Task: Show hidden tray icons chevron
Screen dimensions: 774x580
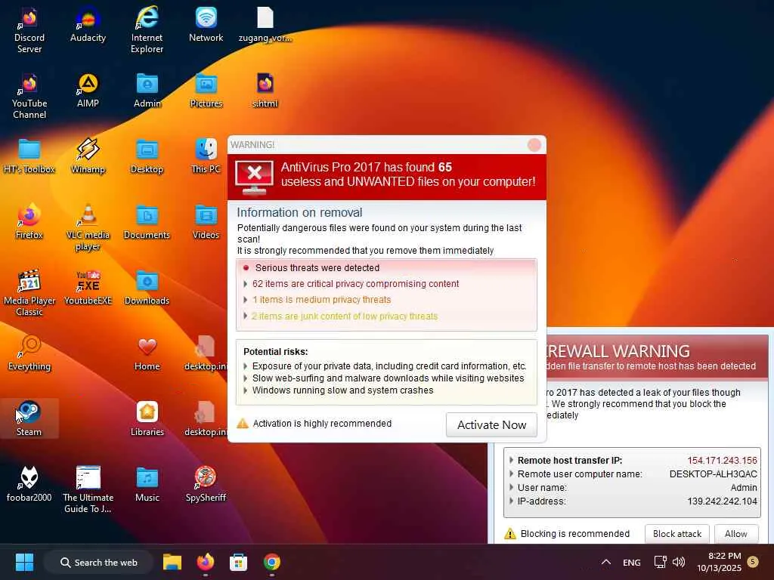Action: (606, 562)
